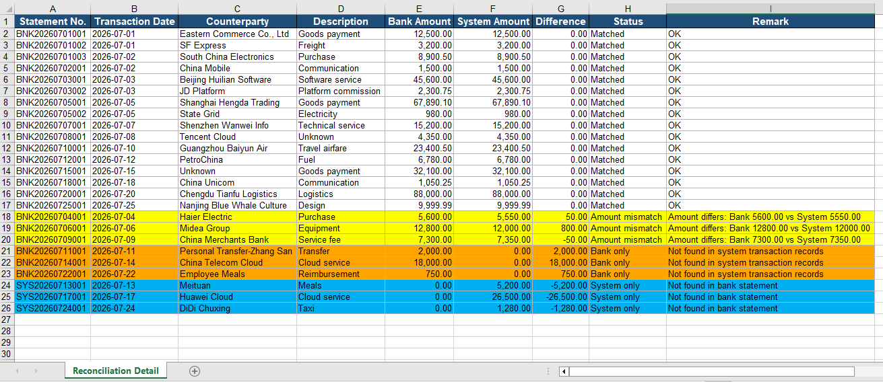Select the Personal Transfer-Zhang San cell
Screen dimensions: 883x382
click(x=237, y=251)
